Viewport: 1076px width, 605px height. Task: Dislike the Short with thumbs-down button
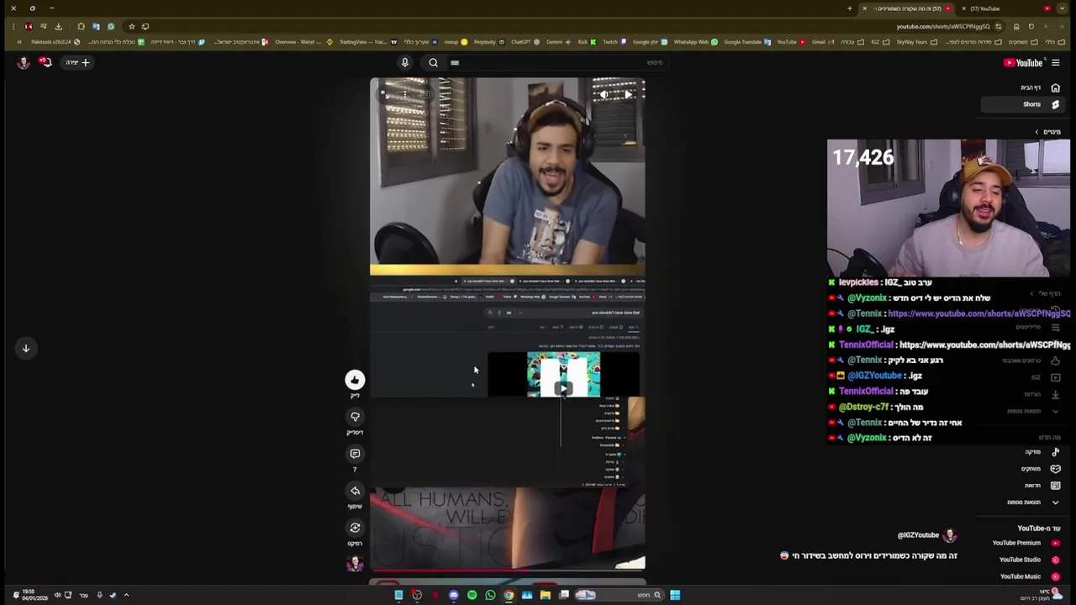tap(355, 417)
